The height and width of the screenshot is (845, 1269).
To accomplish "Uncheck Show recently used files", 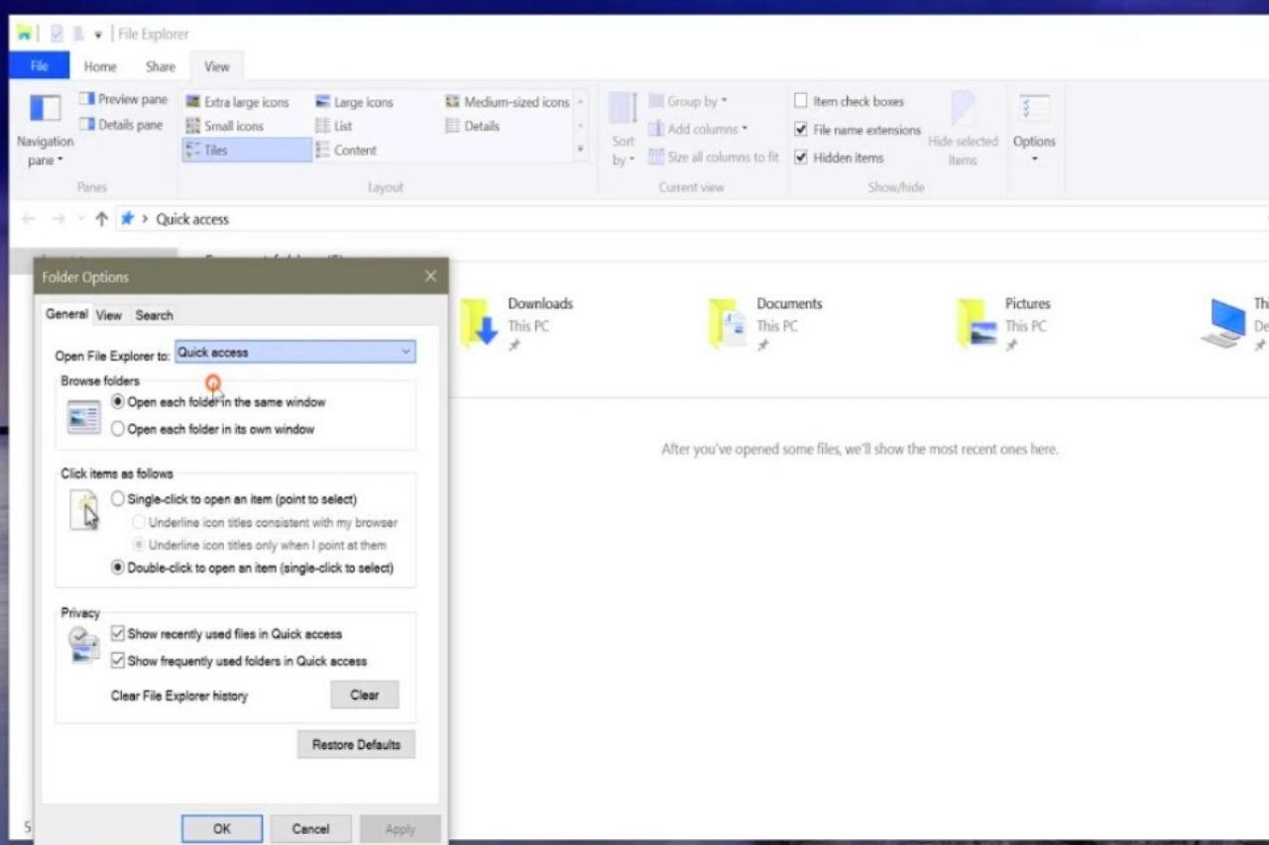I will tap(118, 633).
